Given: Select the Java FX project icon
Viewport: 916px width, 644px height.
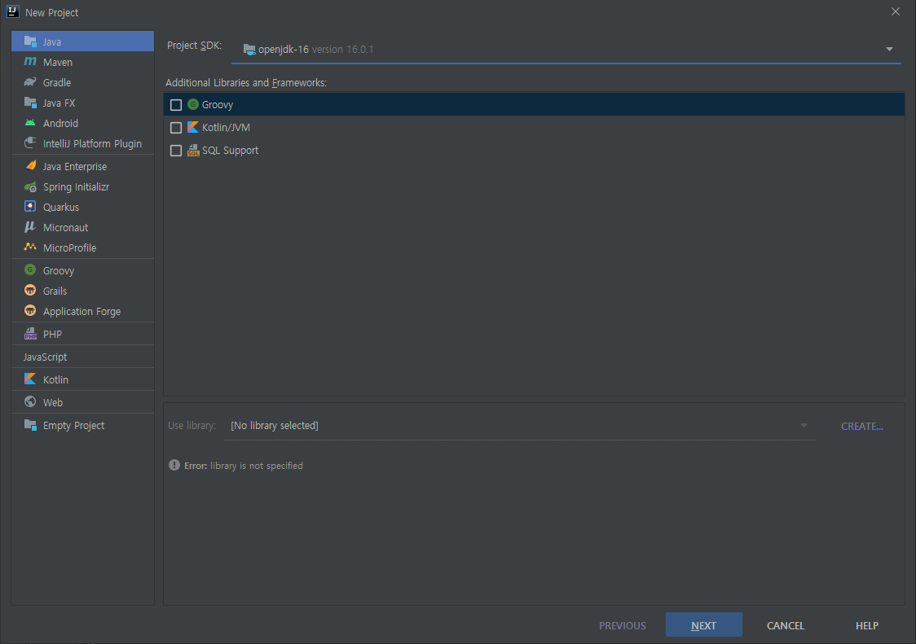Looking at the screenshot, I should pyautogui.click(x=30, y=103).
